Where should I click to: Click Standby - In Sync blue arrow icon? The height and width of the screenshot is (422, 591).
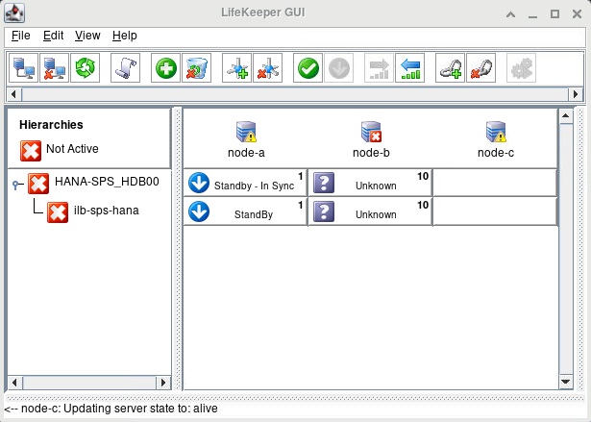tap(199, 183)
